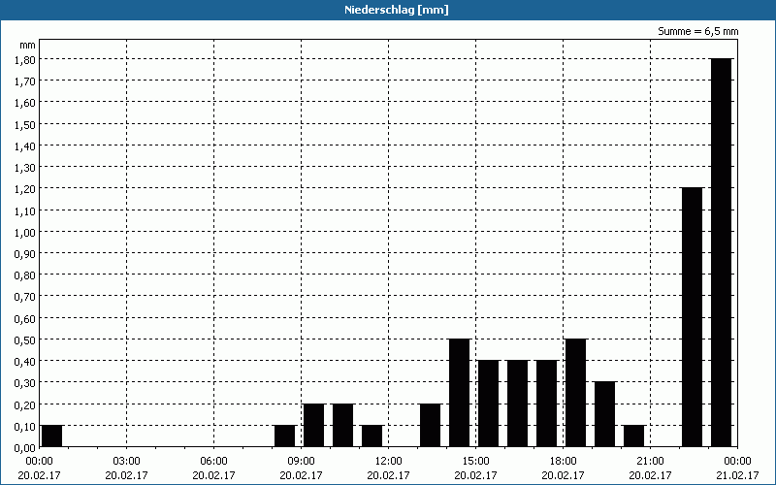Click the 00:00 label above 21.02.17
Viewport: 776px width, 485px height.
pos(737,461)
